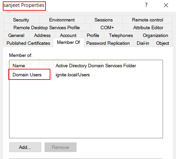Go to the Organization tab

point(155,35)
